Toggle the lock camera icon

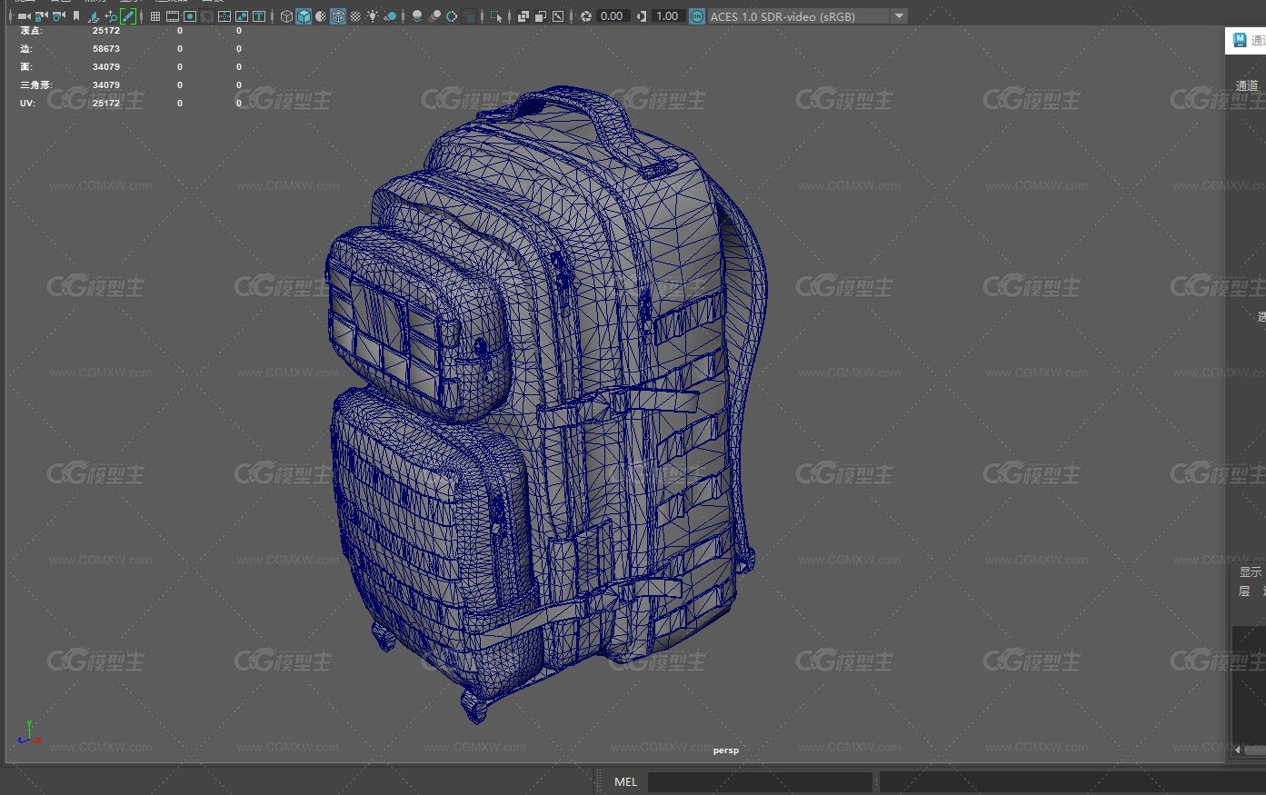[41, 16]
